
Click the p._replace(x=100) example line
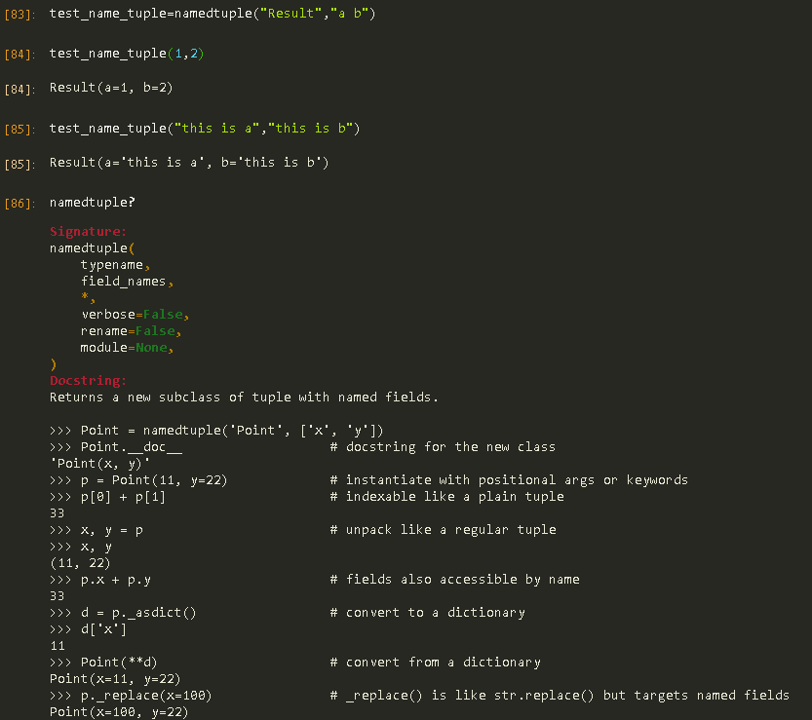(131, 695)
